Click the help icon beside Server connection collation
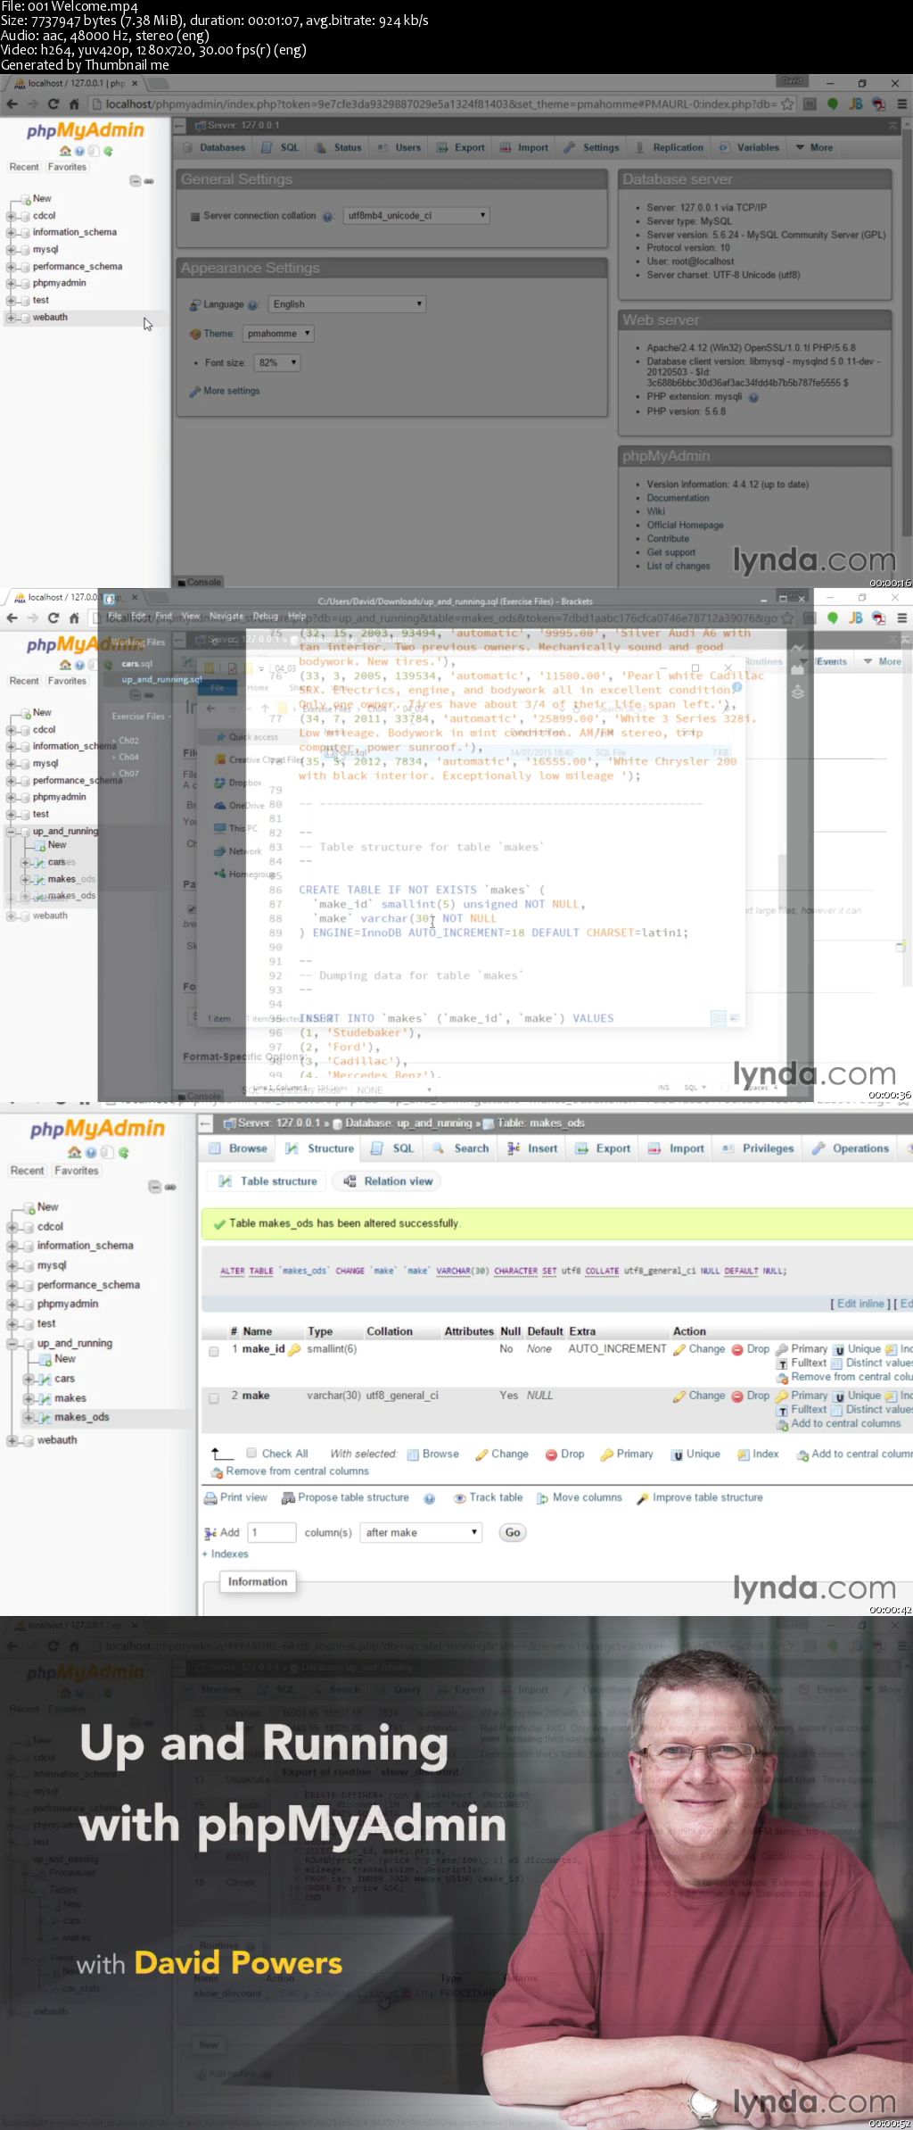This screenshot has width=913, height=2130. (x=327, y=216)
